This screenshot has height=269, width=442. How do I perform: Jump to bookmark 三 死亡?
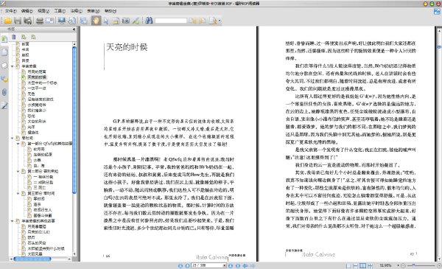click(x=40, y=188)
